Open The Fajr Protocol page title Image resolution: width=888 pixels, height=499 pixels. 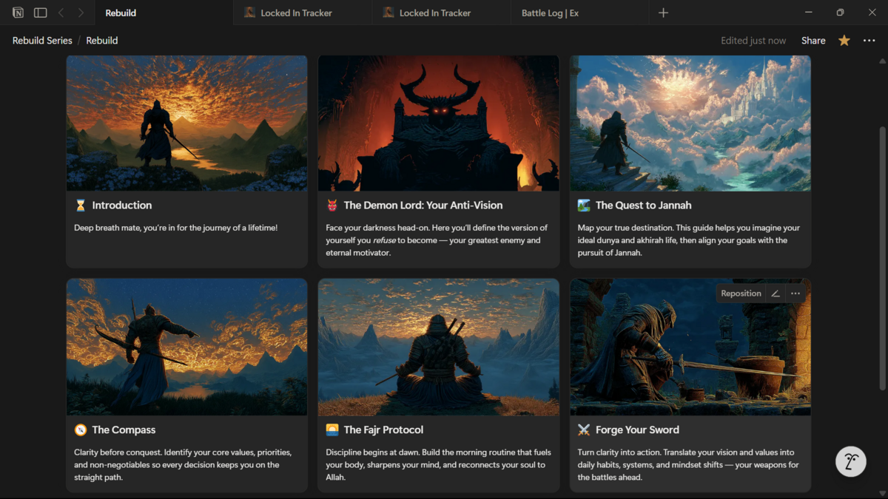click(x=383, y=430)
